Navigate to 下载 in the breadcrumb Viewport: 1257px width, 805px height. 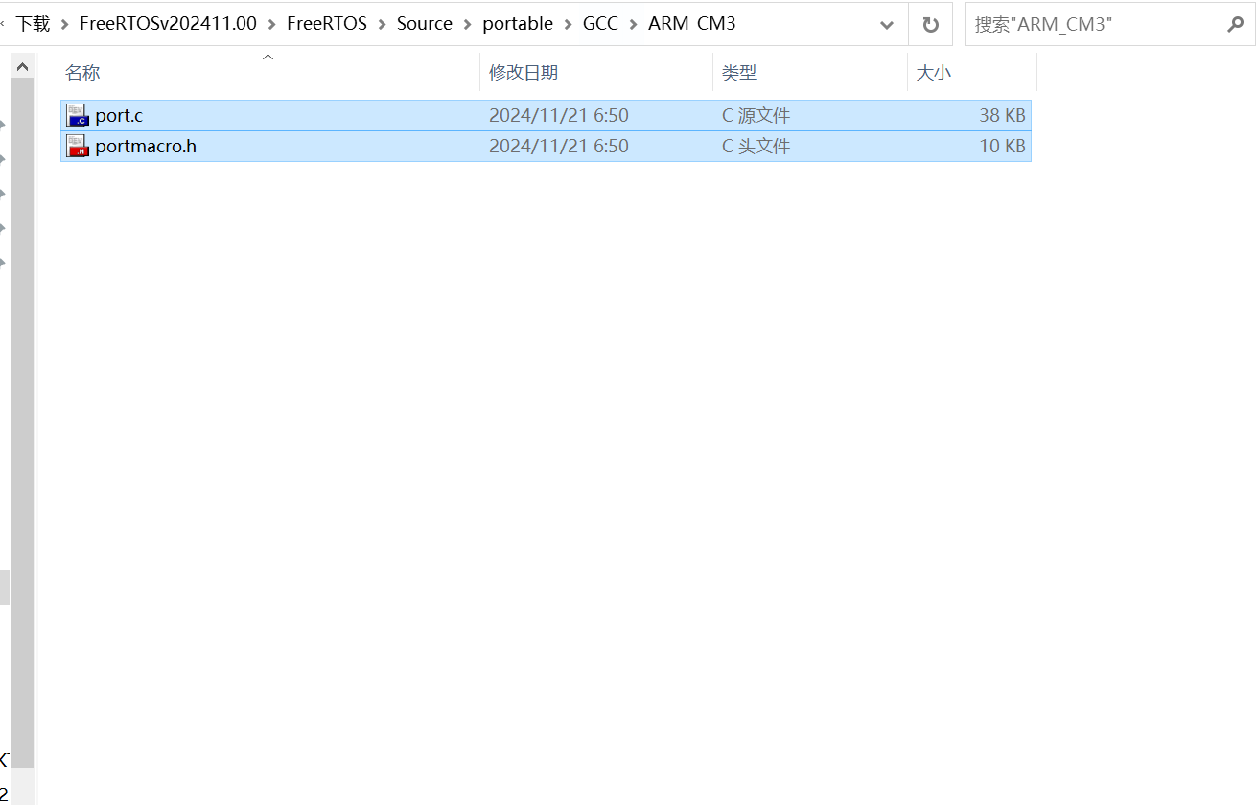tap(33, 24)
